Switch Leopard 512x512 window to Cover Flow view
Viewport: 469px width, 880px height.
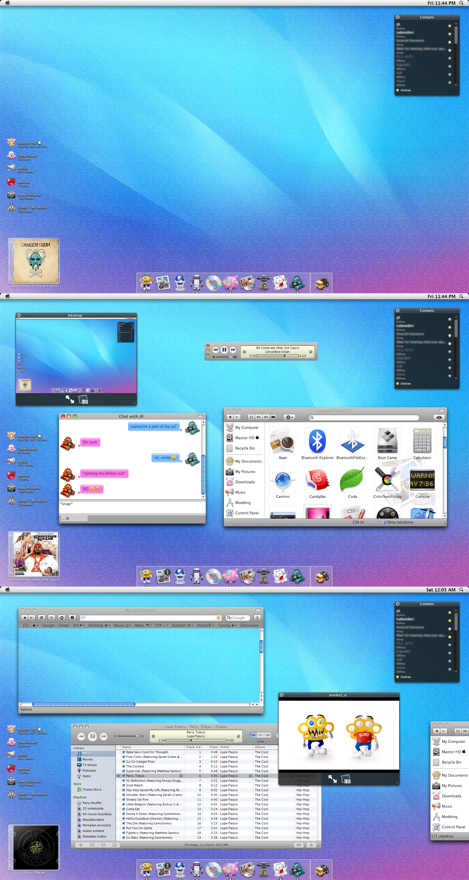[x=273, y=417]
